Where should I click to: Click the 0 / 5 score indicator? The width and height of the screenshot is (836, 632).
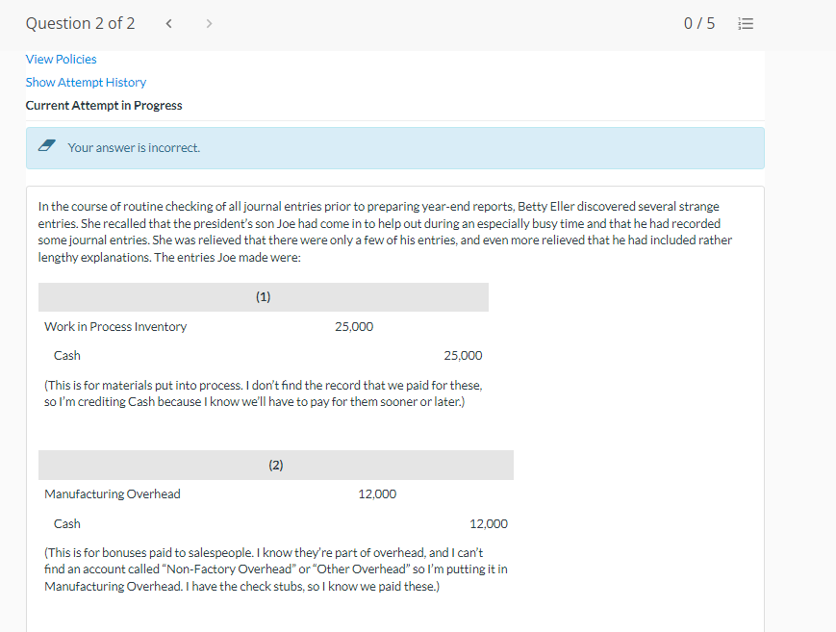tap(699, 23)
